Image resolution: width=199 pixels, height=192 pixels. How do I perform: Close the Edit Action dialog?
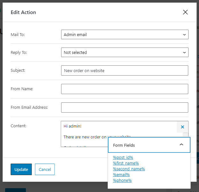(185, 12)
